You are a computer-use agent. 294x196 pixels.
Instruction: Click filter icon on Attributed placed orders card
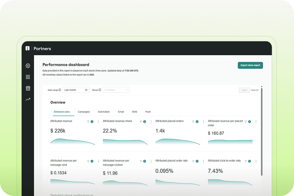[193, 121]
